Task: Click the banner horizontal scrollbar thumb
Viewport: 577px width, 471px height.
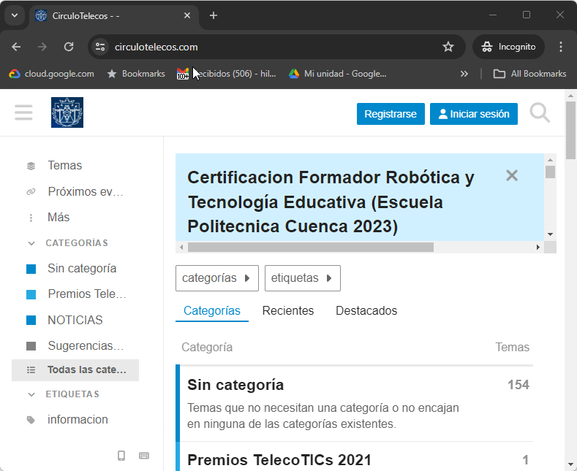Action: pyautogui.click(x=311, y=248)
